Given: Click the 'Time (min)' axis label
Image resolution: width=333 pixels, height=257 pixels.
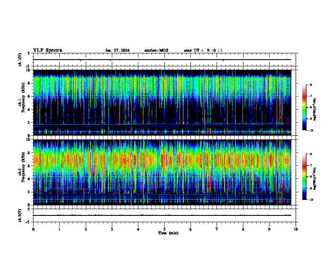Looking at the screenshot, I should coord(168,233).
